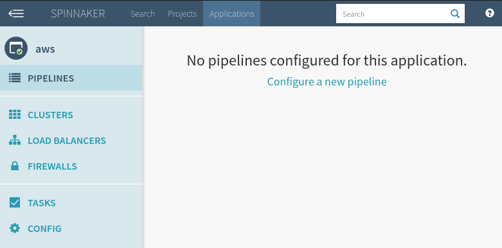Screen dimensions: 502x248
Task: Click the magnifying glass search icon
Action: tap(455, 13)
